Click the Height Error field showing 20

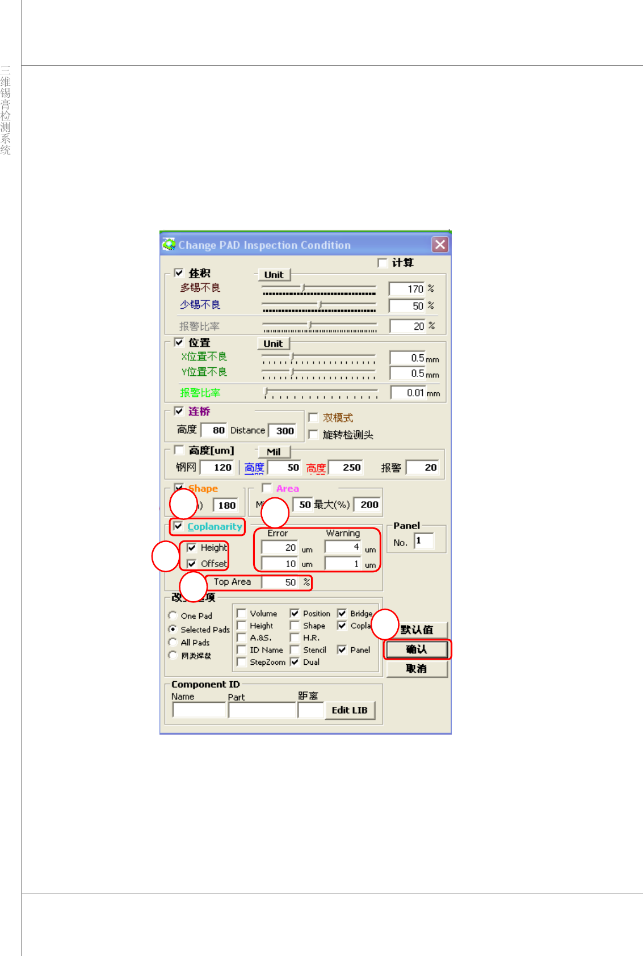[280, 548]
